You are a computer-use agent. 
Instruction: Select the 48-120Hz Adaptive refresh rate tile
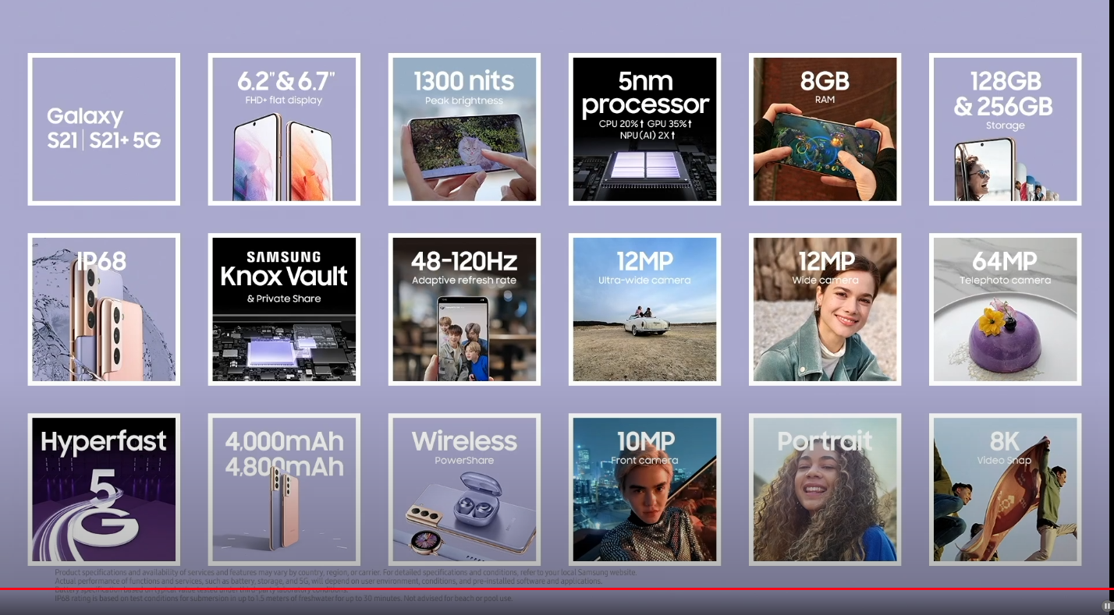point(464,309)
